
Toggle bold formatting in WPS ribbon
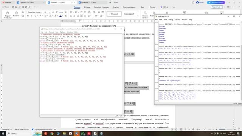[28, 16]
